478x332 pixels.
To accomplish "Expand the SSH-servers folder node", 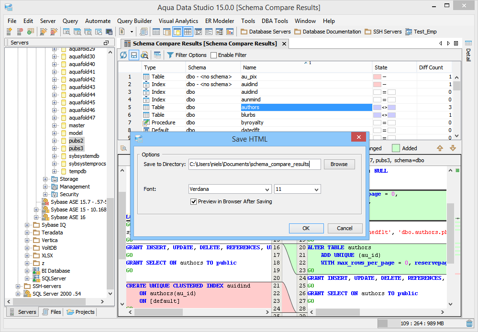I will pyautogui.click(x=18, y=286).
